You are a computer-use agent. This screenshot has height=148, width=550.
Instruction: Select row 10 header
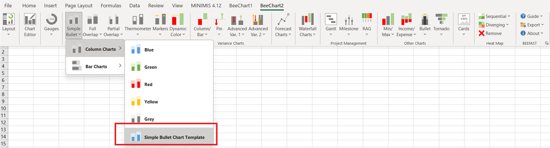click(3, 108)
